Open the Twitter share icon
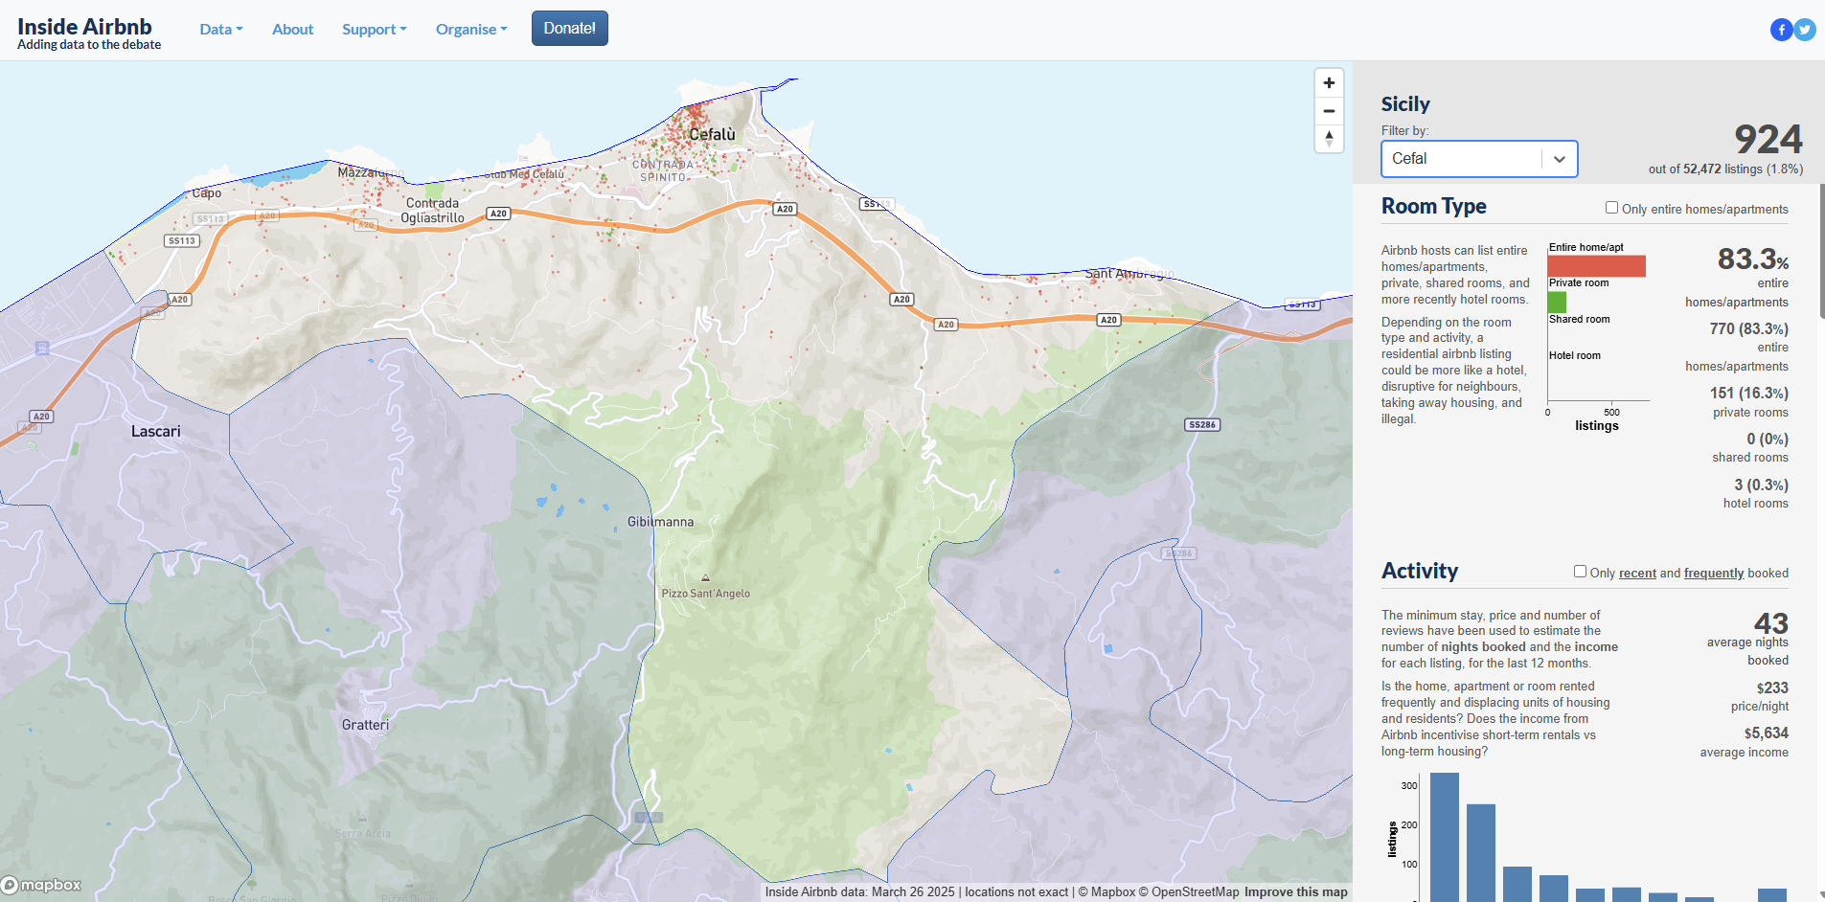The height and width of the screenshot is (902, 1825). click(1805, 30)
